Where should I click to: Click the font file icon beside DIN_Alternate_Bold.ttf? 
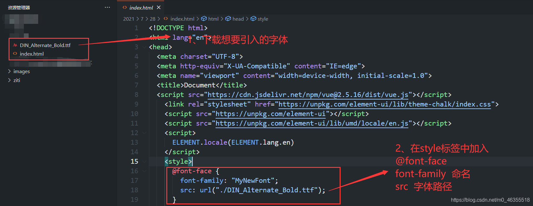[15, 45]
